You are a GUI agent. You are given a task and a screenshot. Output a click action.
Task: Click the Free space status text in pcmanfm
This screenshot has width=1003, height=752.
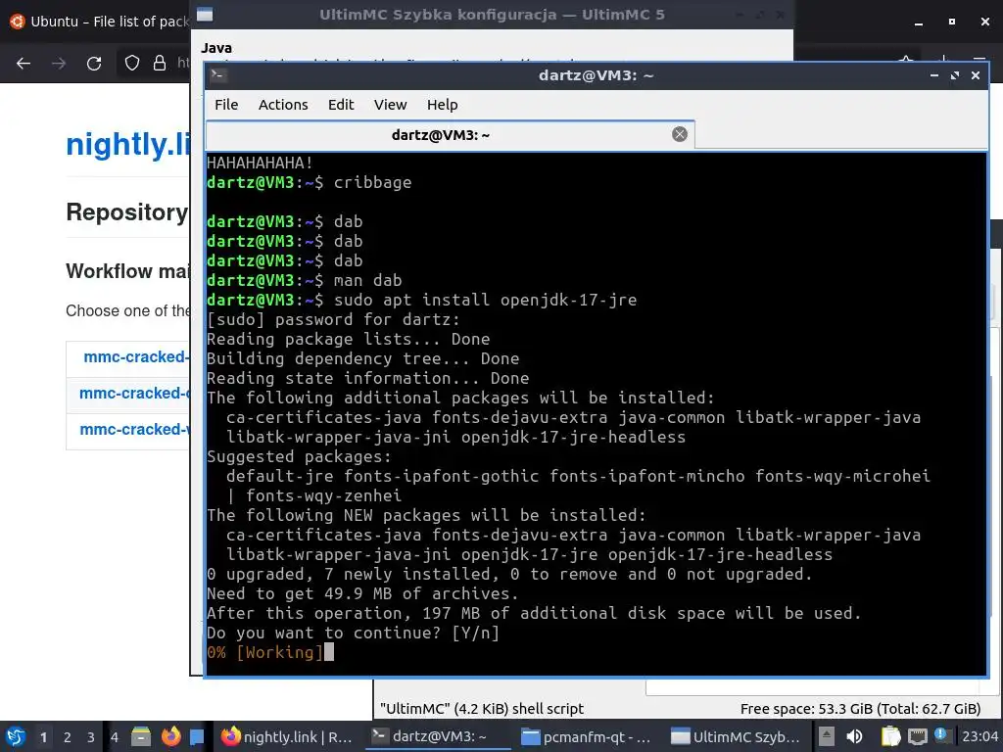tap(860, 709)
